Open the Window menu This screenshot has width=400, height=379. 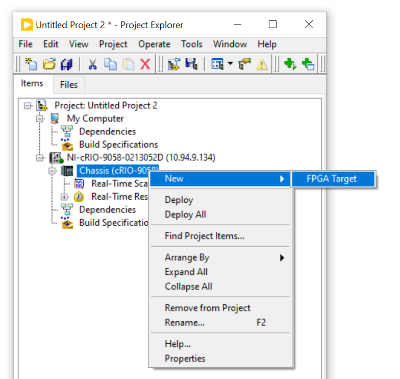pyautogui.click(x=230, y=44)
